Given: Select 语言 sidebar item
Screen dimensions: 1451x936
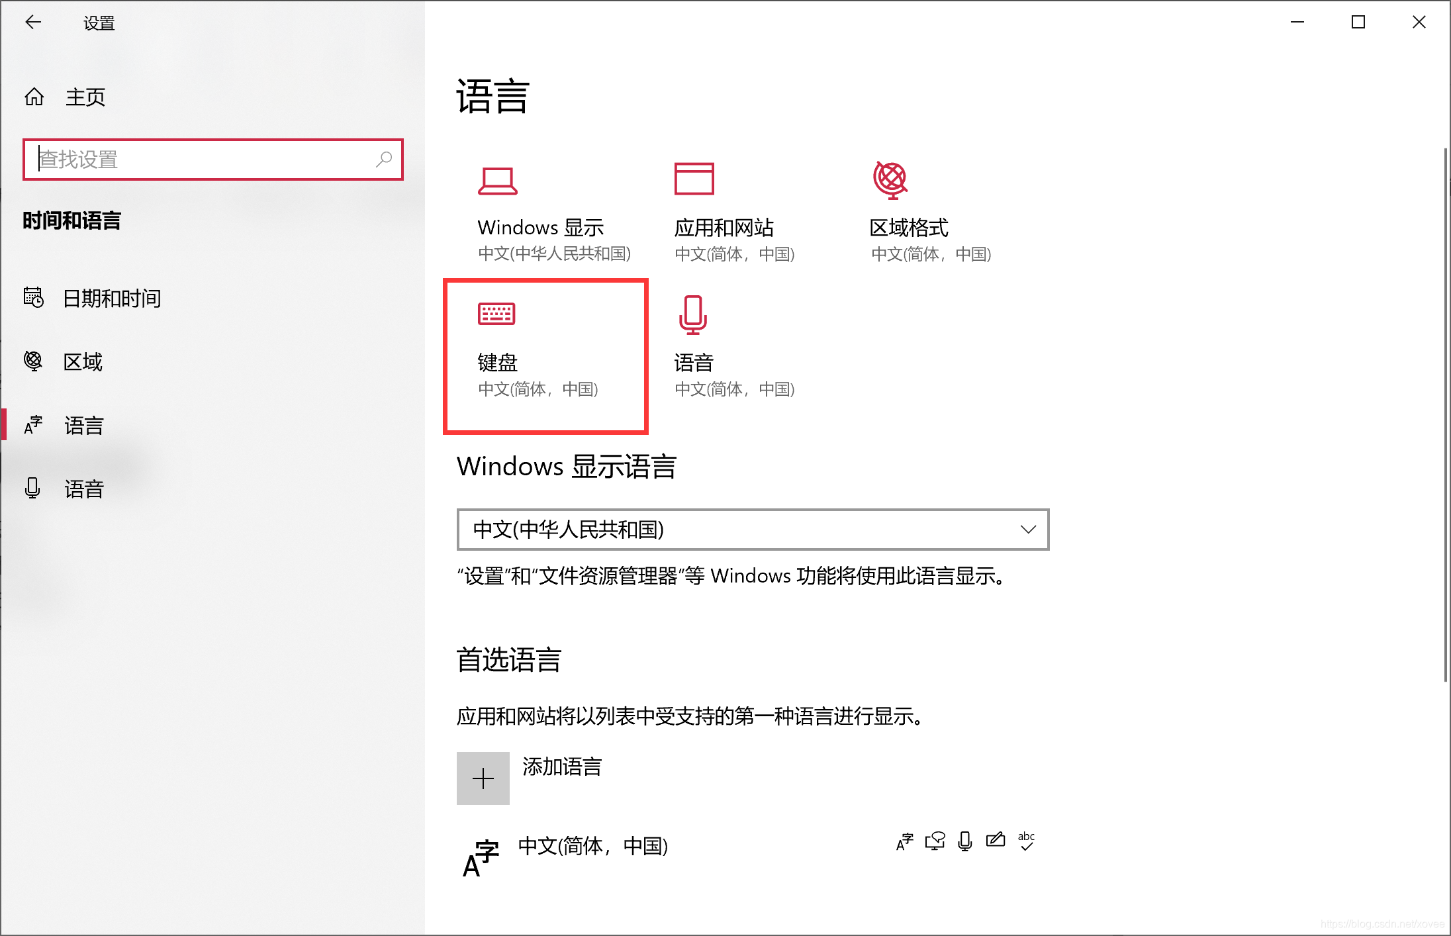Looking at the screenshot, I should pyautogui.click(x=83, y=426).
